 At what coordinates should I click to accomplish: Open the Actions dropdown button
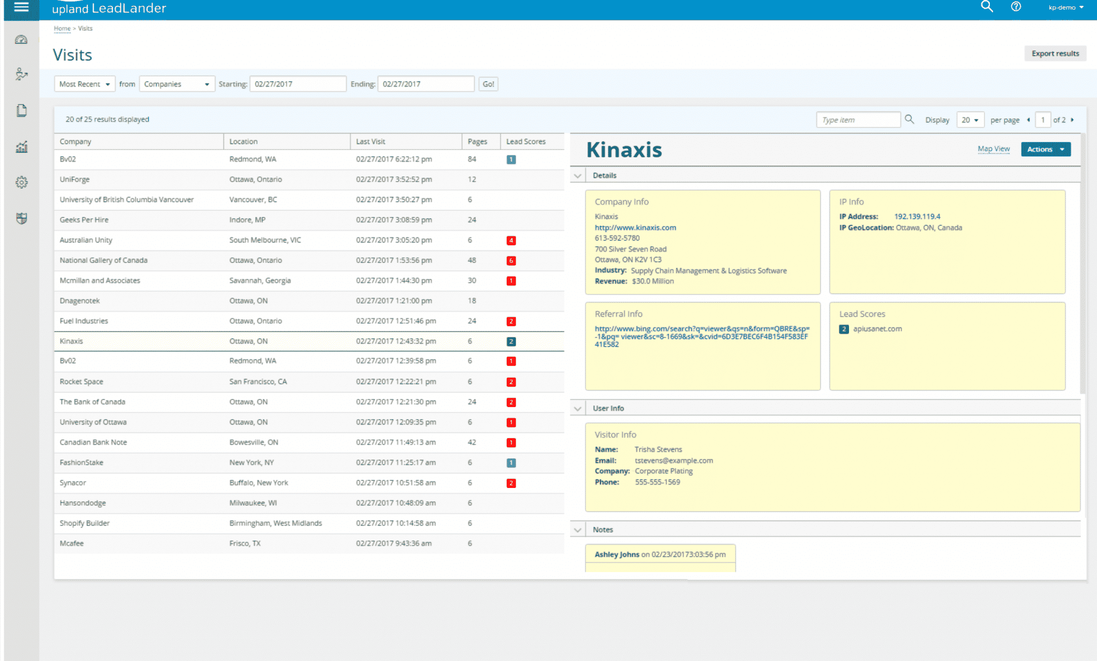coord(1046,149)
